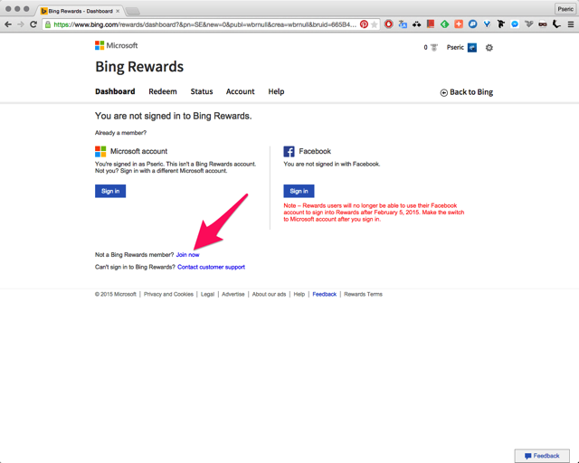Screen dimensions: 579x463
Task: Open the Redeem tab
Action: tap(163, 91)
